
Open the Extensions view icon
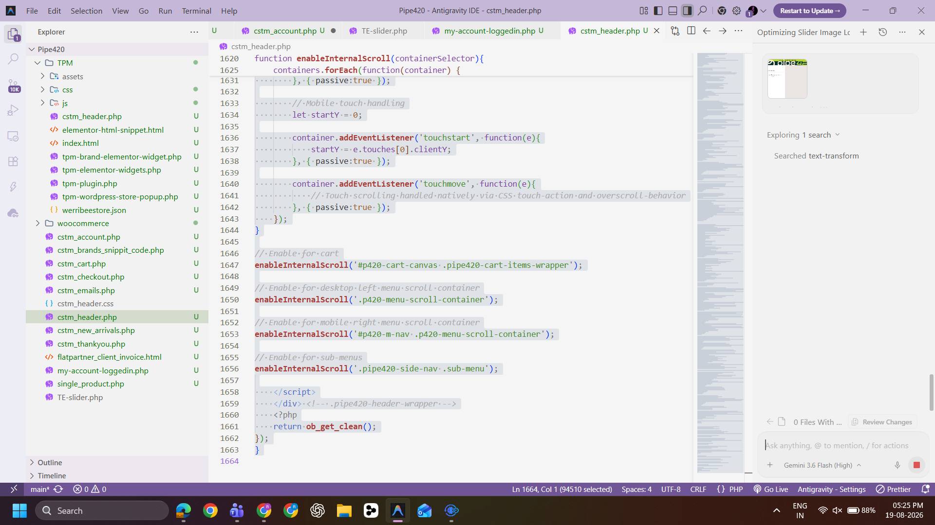[x=13, y=161]
